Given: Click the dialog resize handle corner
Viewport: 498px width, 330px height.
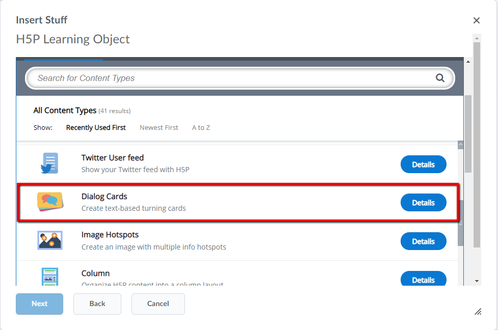Looking at the screenshot, I should pos(478,312).
